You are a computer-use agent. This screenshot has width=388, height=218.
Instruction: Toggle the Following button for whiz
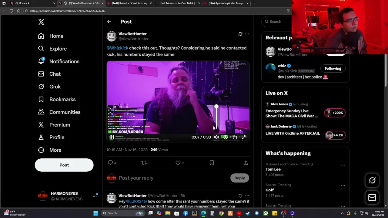click(x=333, y=68)
